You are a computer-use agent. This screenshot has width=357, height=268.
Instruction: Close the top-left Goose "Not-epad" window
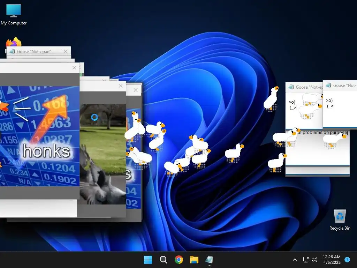tap(66, 51)
